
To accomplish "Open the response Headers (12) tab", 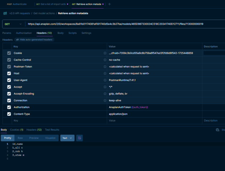I will (x=34, y=130).
